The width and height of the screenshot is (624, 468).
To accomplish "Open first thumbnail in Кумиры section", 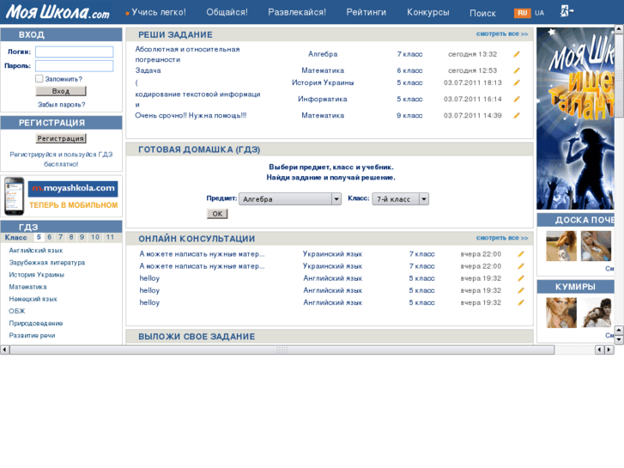I will (561, 313).
